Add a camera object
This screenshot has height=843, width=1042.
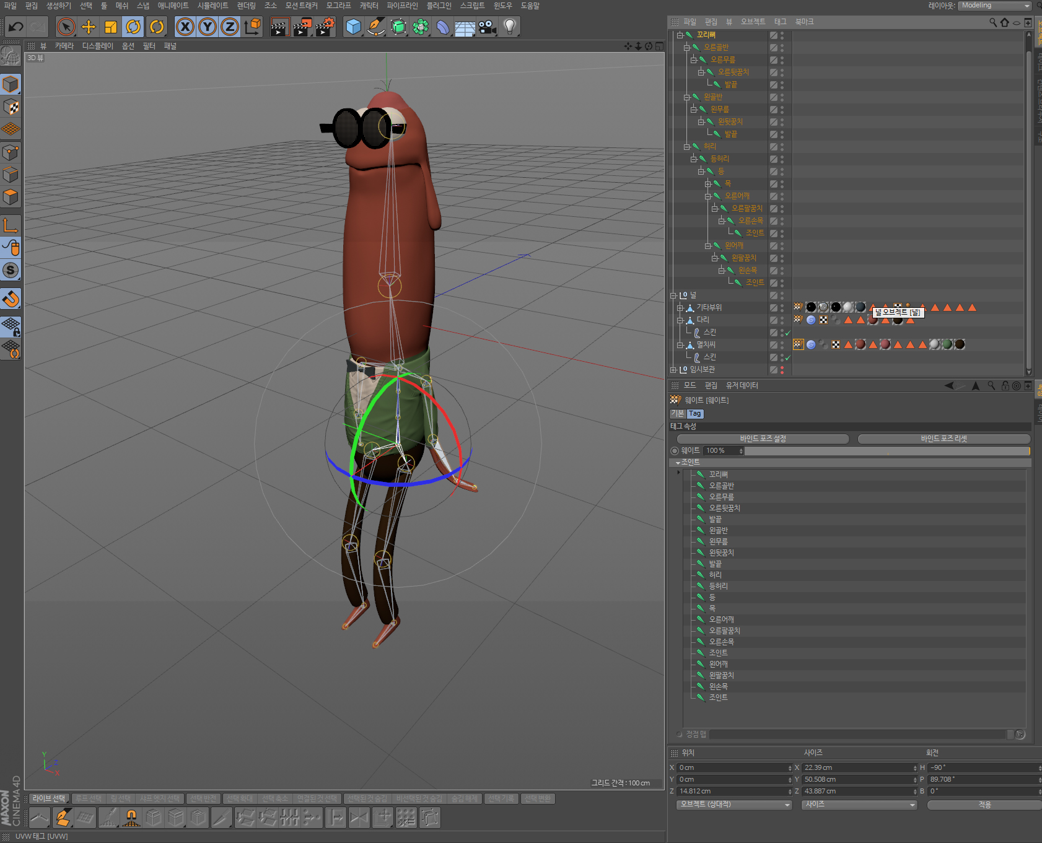pos(488,27)
